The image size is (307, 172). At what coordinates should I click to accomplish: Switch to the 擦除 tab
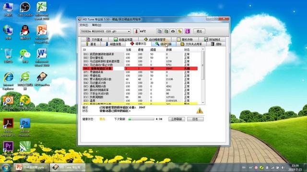216,44
